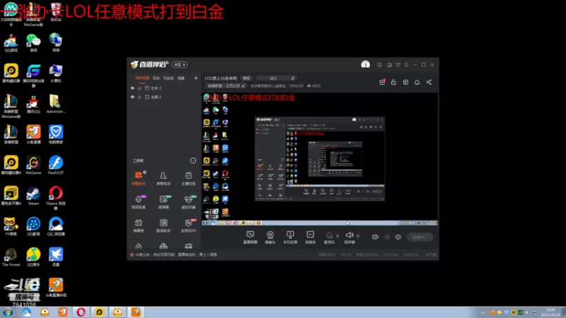Open the 主播任务 streamer tasks tool
This screenshot has height=318, width=566.
tap(188, 178)
